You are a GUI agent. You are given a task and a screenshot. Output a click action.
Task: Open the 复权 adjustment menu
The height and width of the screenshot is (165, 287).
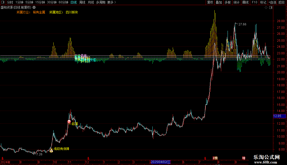(x=210, y=2)
